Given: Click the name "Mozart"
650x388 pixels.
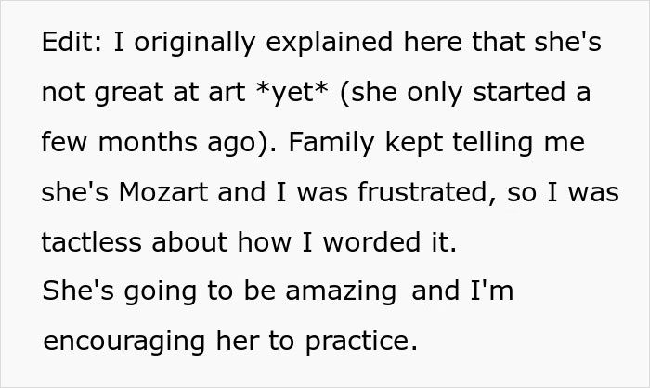Looking at the screenshot, I should (x=163, y=192).
